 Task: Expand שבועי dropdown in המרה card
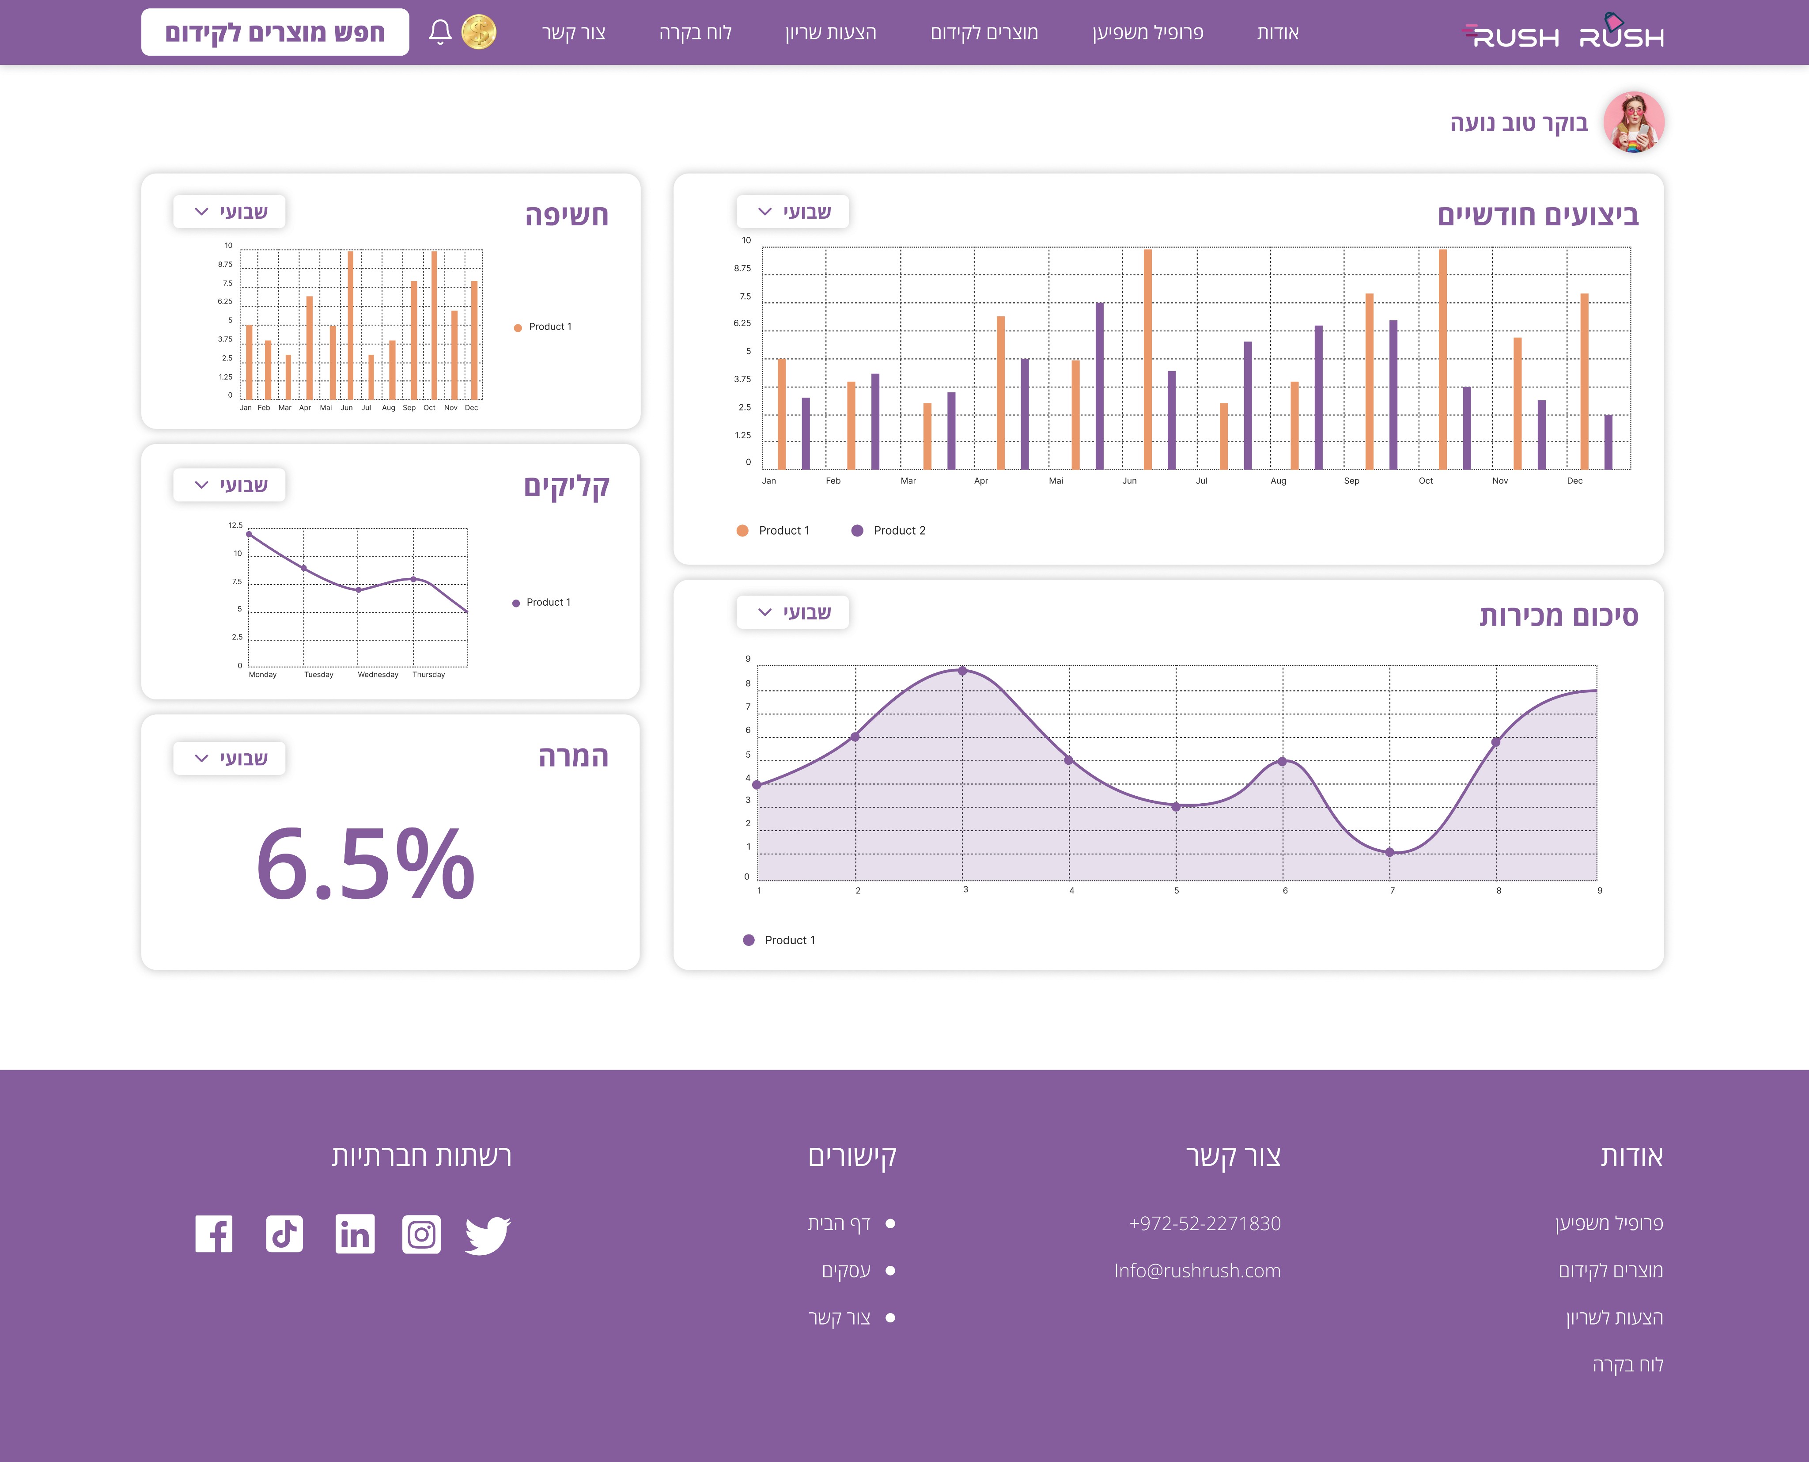(230, 758)
